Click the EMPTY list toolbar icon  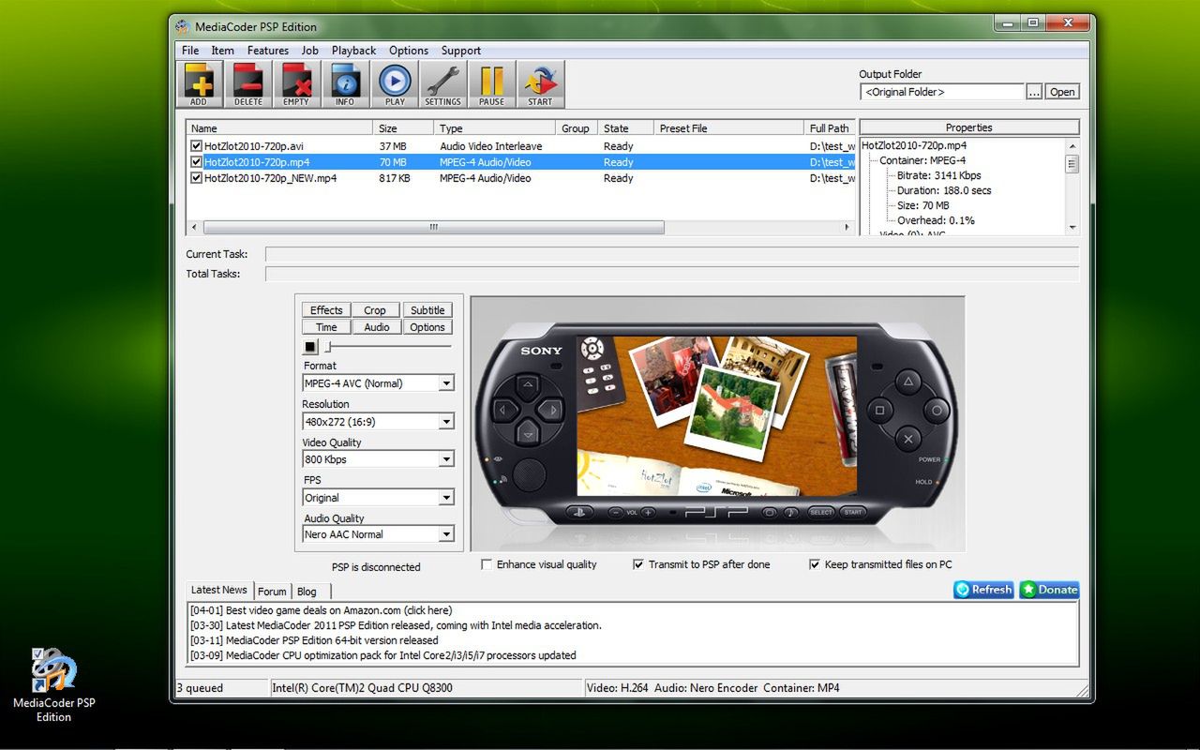(x=296, y=84)
